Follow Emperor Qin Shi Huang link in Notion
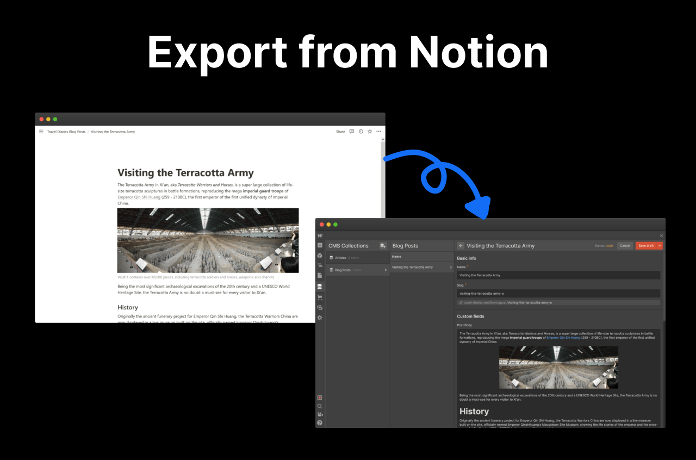 point(139,197)
